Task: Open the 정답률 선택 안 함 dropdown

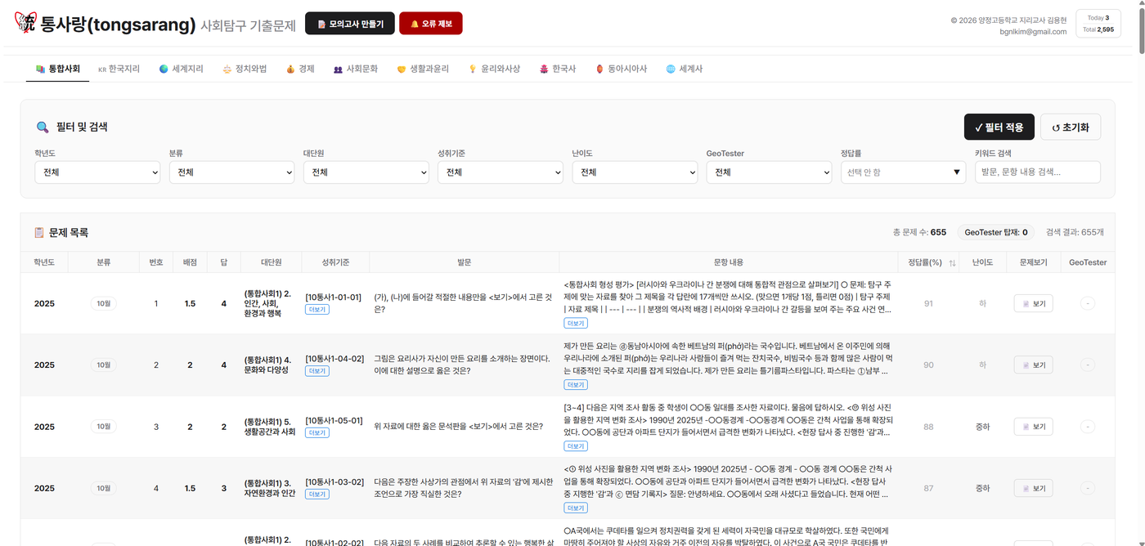Action: click(x=903, y=172)
